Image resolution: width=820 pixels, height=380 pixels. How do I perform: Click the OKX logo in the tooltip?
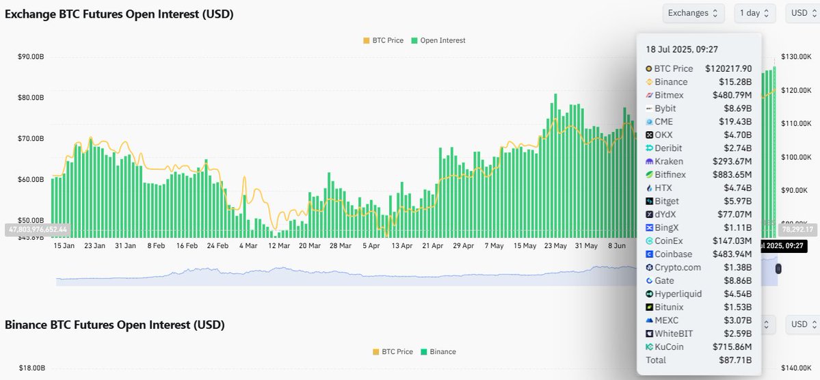(649, 135)
